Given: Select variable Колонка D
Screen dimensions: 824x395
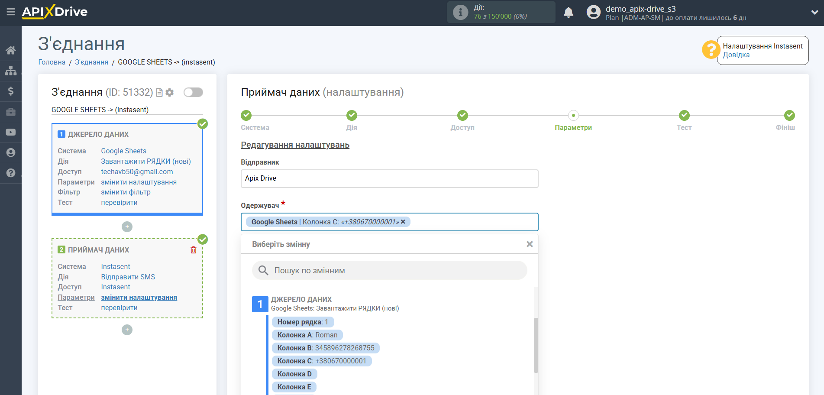Looking at the screenshot, I should pos(294,374).
